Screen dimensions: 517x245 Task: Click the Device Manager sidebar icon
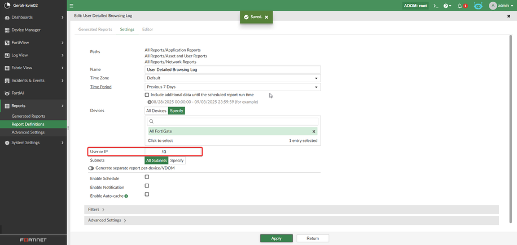7,30
